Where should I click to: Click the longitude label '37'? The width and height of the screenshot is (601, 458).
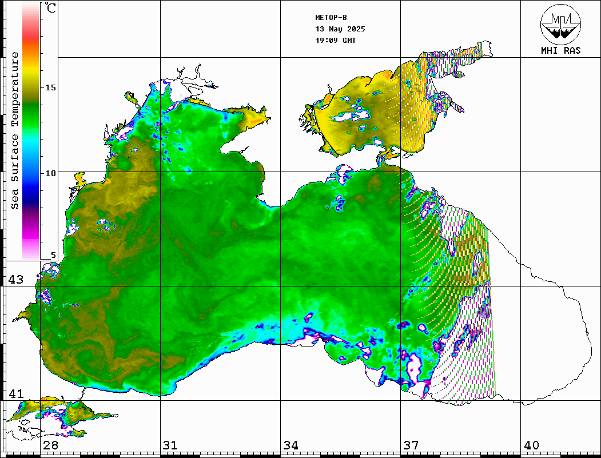tap(411, 445)
